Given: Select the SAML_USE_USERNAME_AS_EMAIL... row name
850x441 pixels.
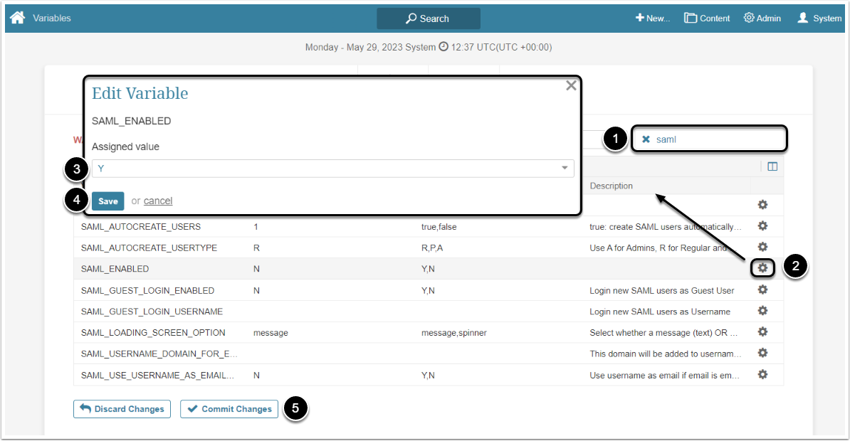Looking at the screenshot, I should 158,376.
